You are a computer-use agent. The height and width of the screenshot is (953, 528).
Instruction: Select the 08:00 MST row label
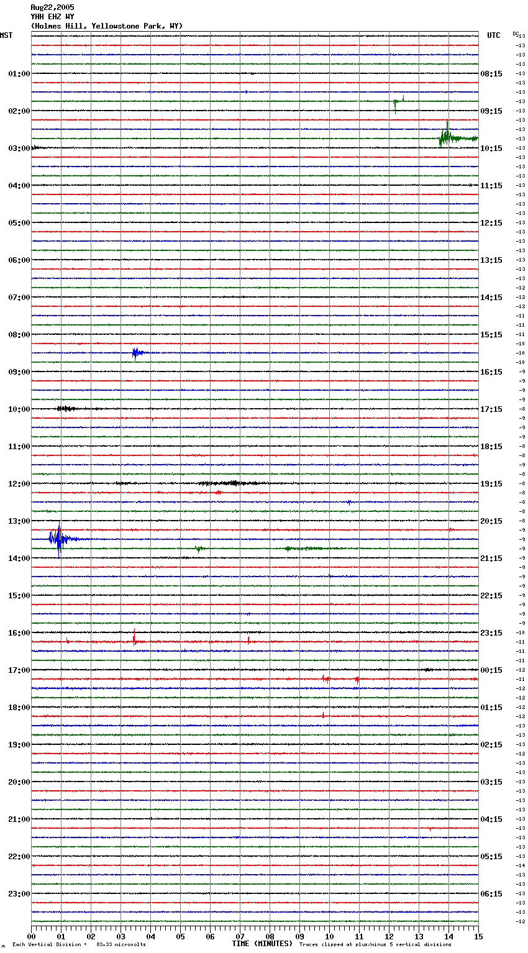(x=19, y=335)
